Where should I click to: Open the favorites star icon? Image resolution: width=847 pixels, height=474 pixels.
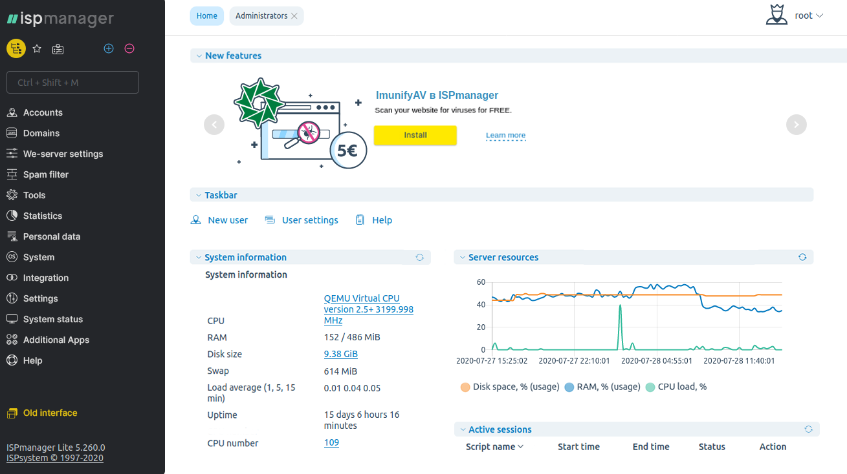(37, 48)
